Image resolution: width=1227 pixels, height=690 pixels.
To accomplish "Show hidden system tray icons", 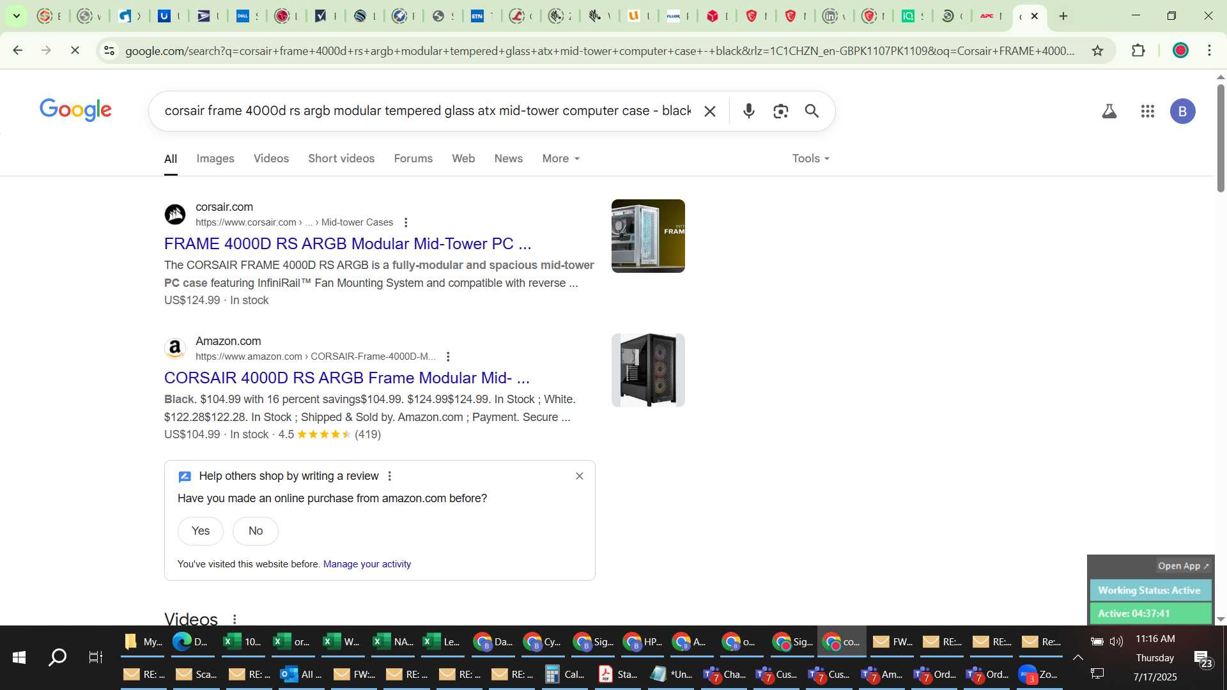I will [x=1077, y=657].
